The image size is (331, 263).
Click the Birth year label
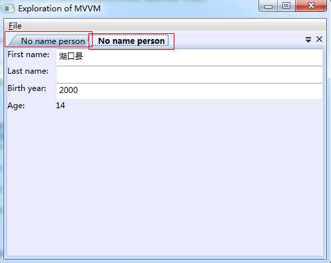tap(27, 88)
